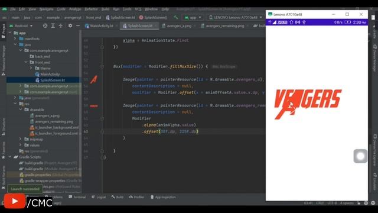Open the Build menu in the menu bar
Image resolution: width=378 pixels, height=213 pixels.
[105, 9]
